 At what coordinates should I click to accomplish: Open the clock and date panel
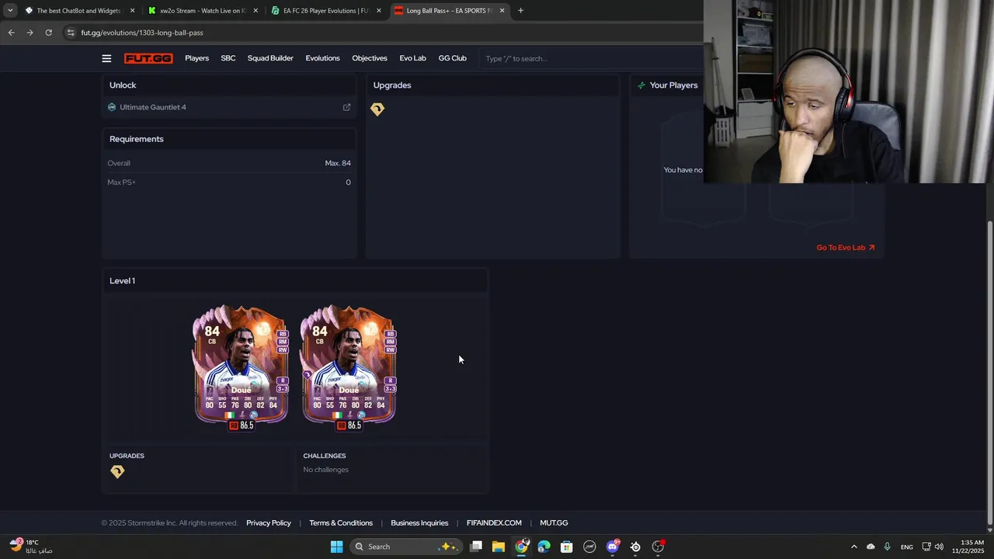pyautogui.click(x=968, y=547)
